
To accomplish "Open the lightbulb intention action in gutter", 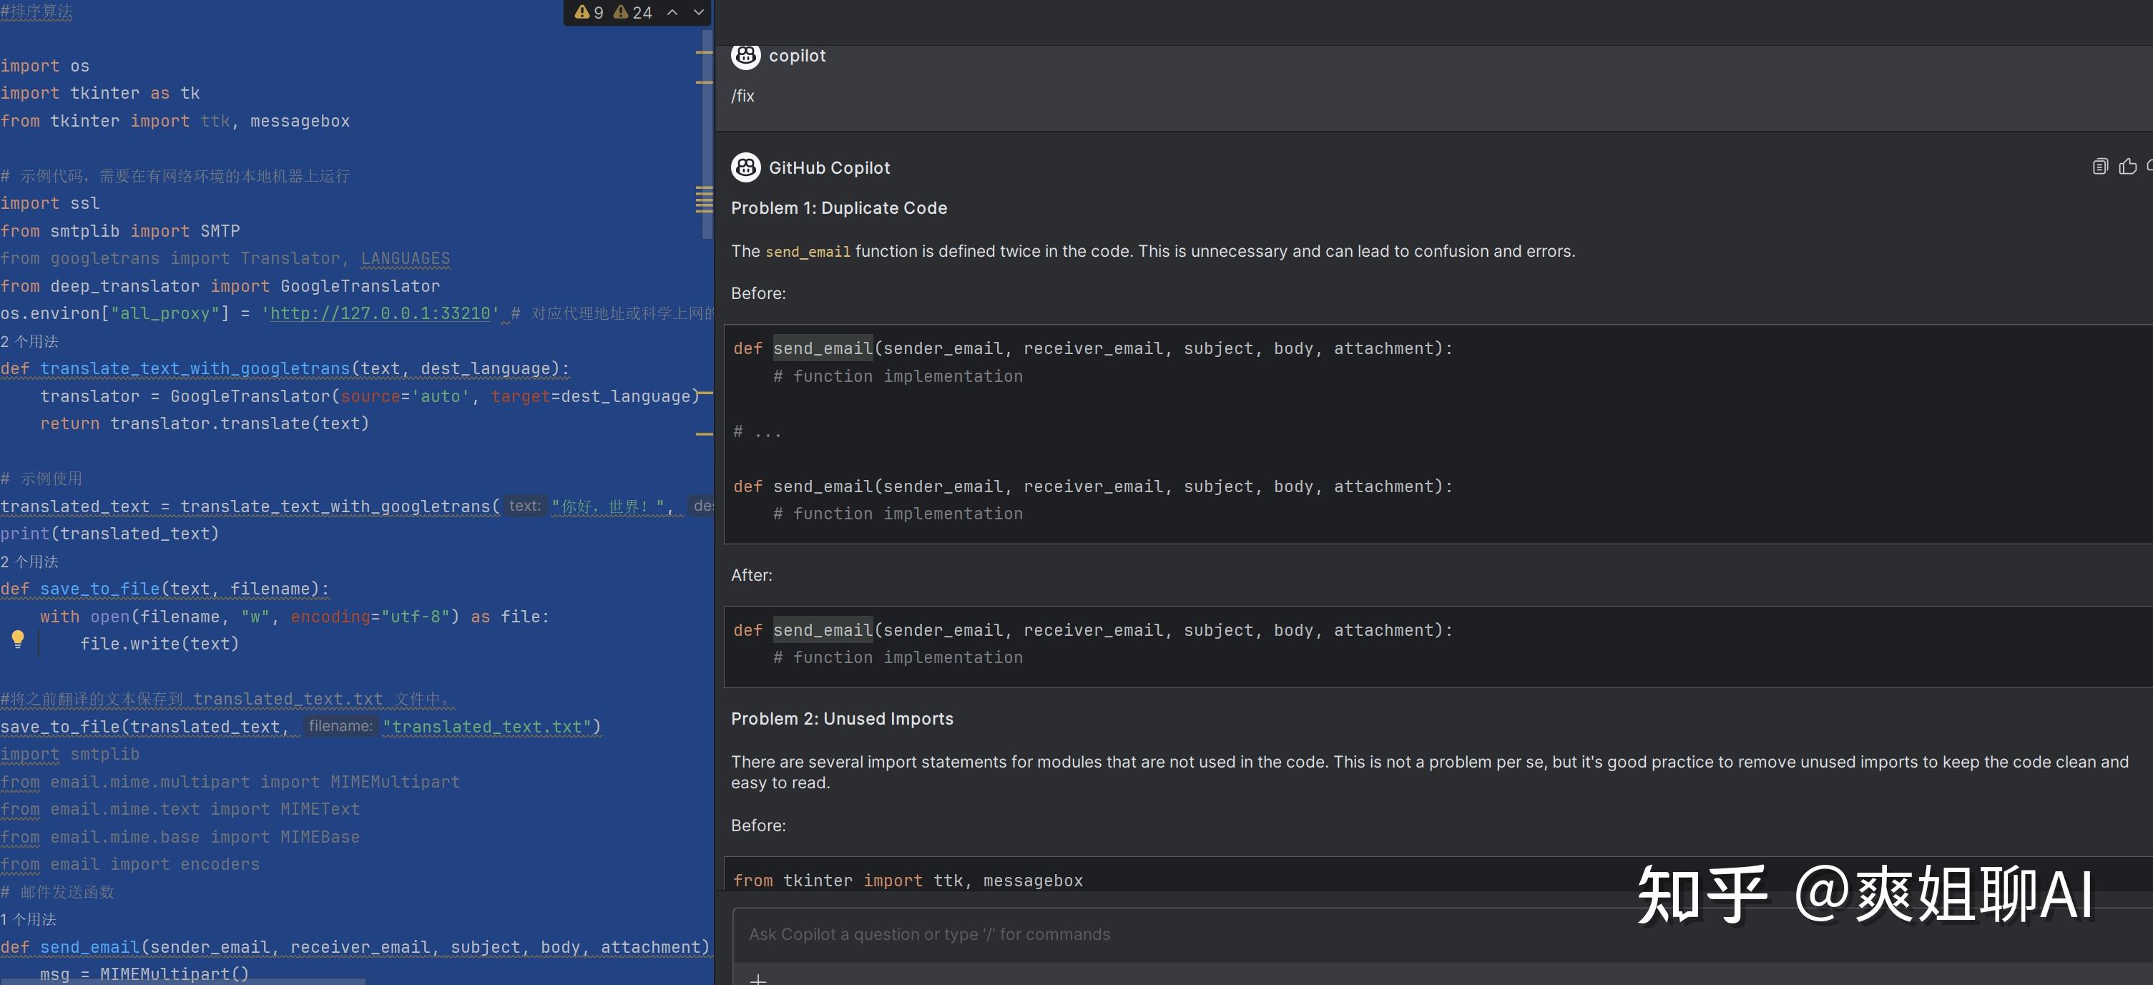I will coord(18,639).
